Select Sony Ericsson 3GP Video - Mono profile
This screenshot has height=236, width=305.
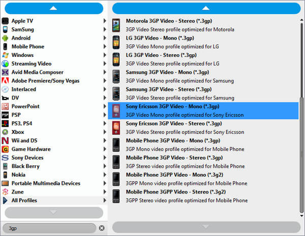[203, 111]
